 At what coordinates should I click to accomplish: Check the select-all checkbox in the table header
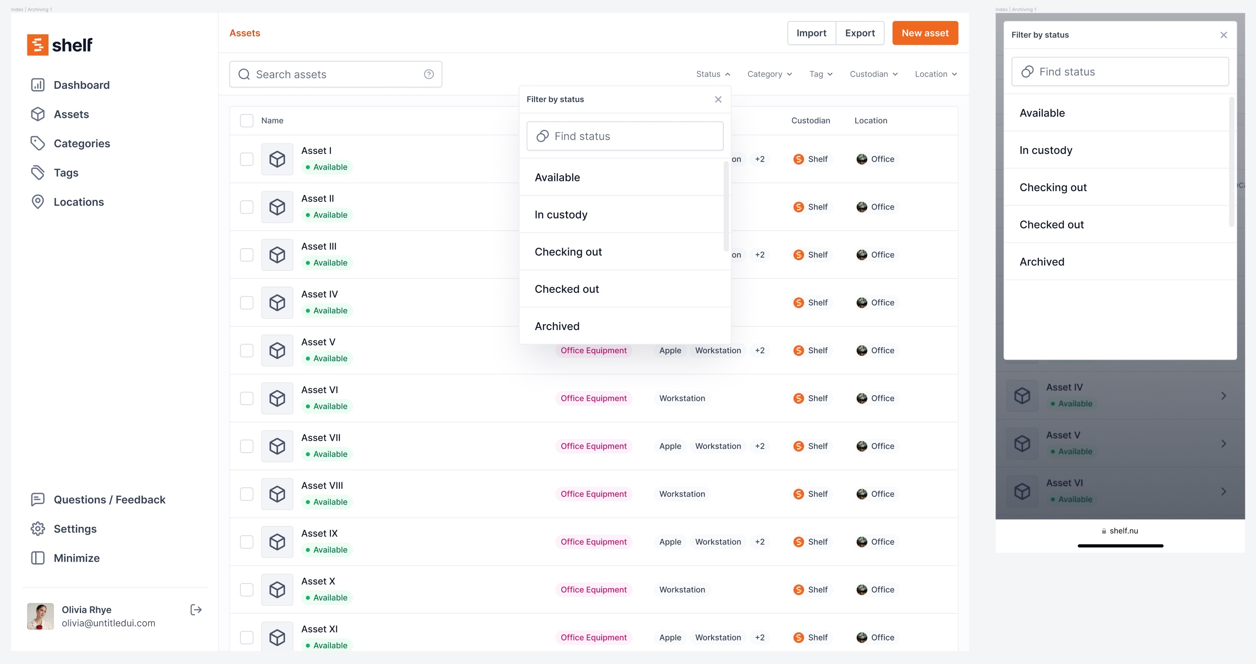coord(247,120)
